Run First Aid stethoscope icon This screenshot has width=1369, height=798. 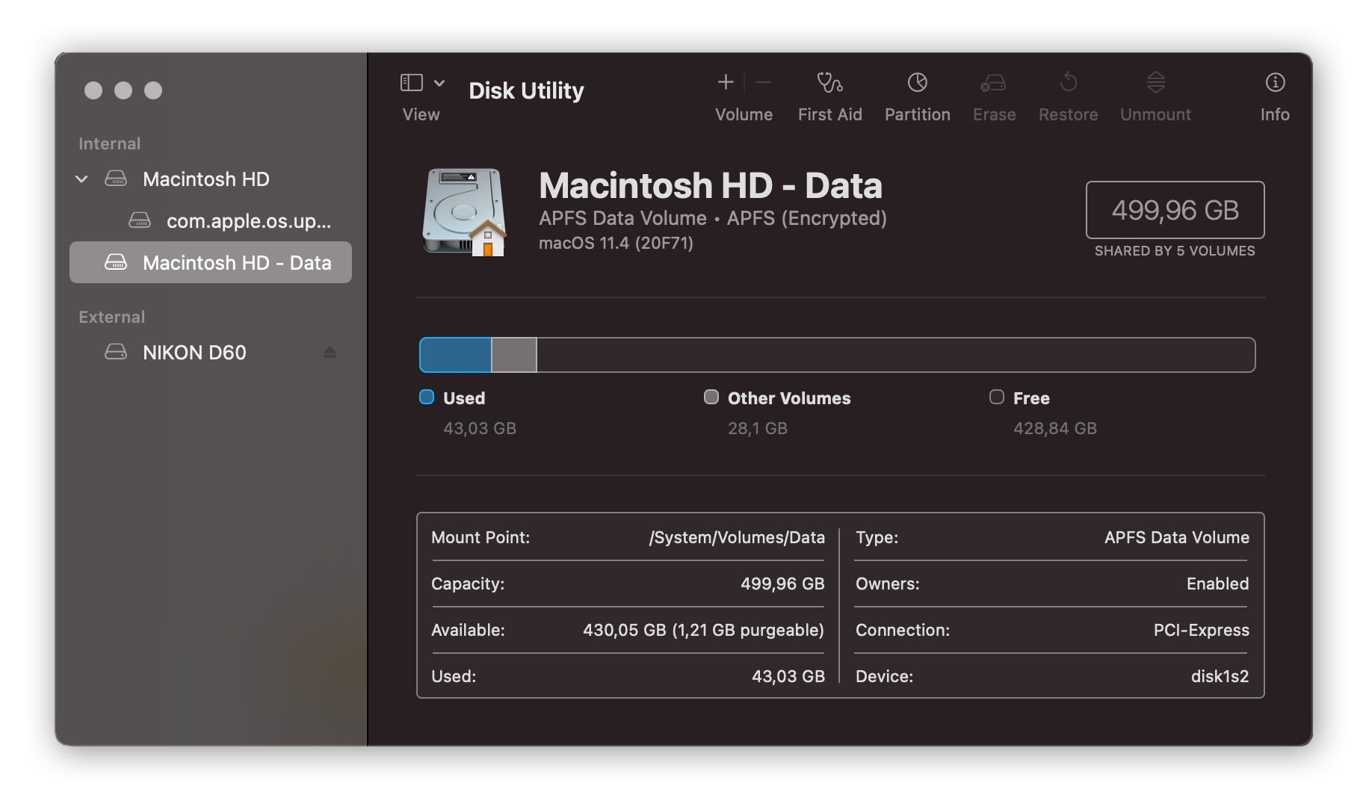click(829, 82)
